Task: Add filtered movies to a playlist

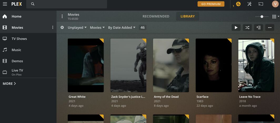Action: 258,27
